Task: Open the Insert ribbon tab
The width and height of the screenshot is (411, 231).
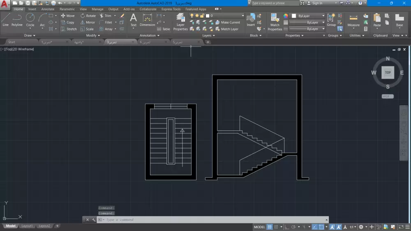Action: 32,9
